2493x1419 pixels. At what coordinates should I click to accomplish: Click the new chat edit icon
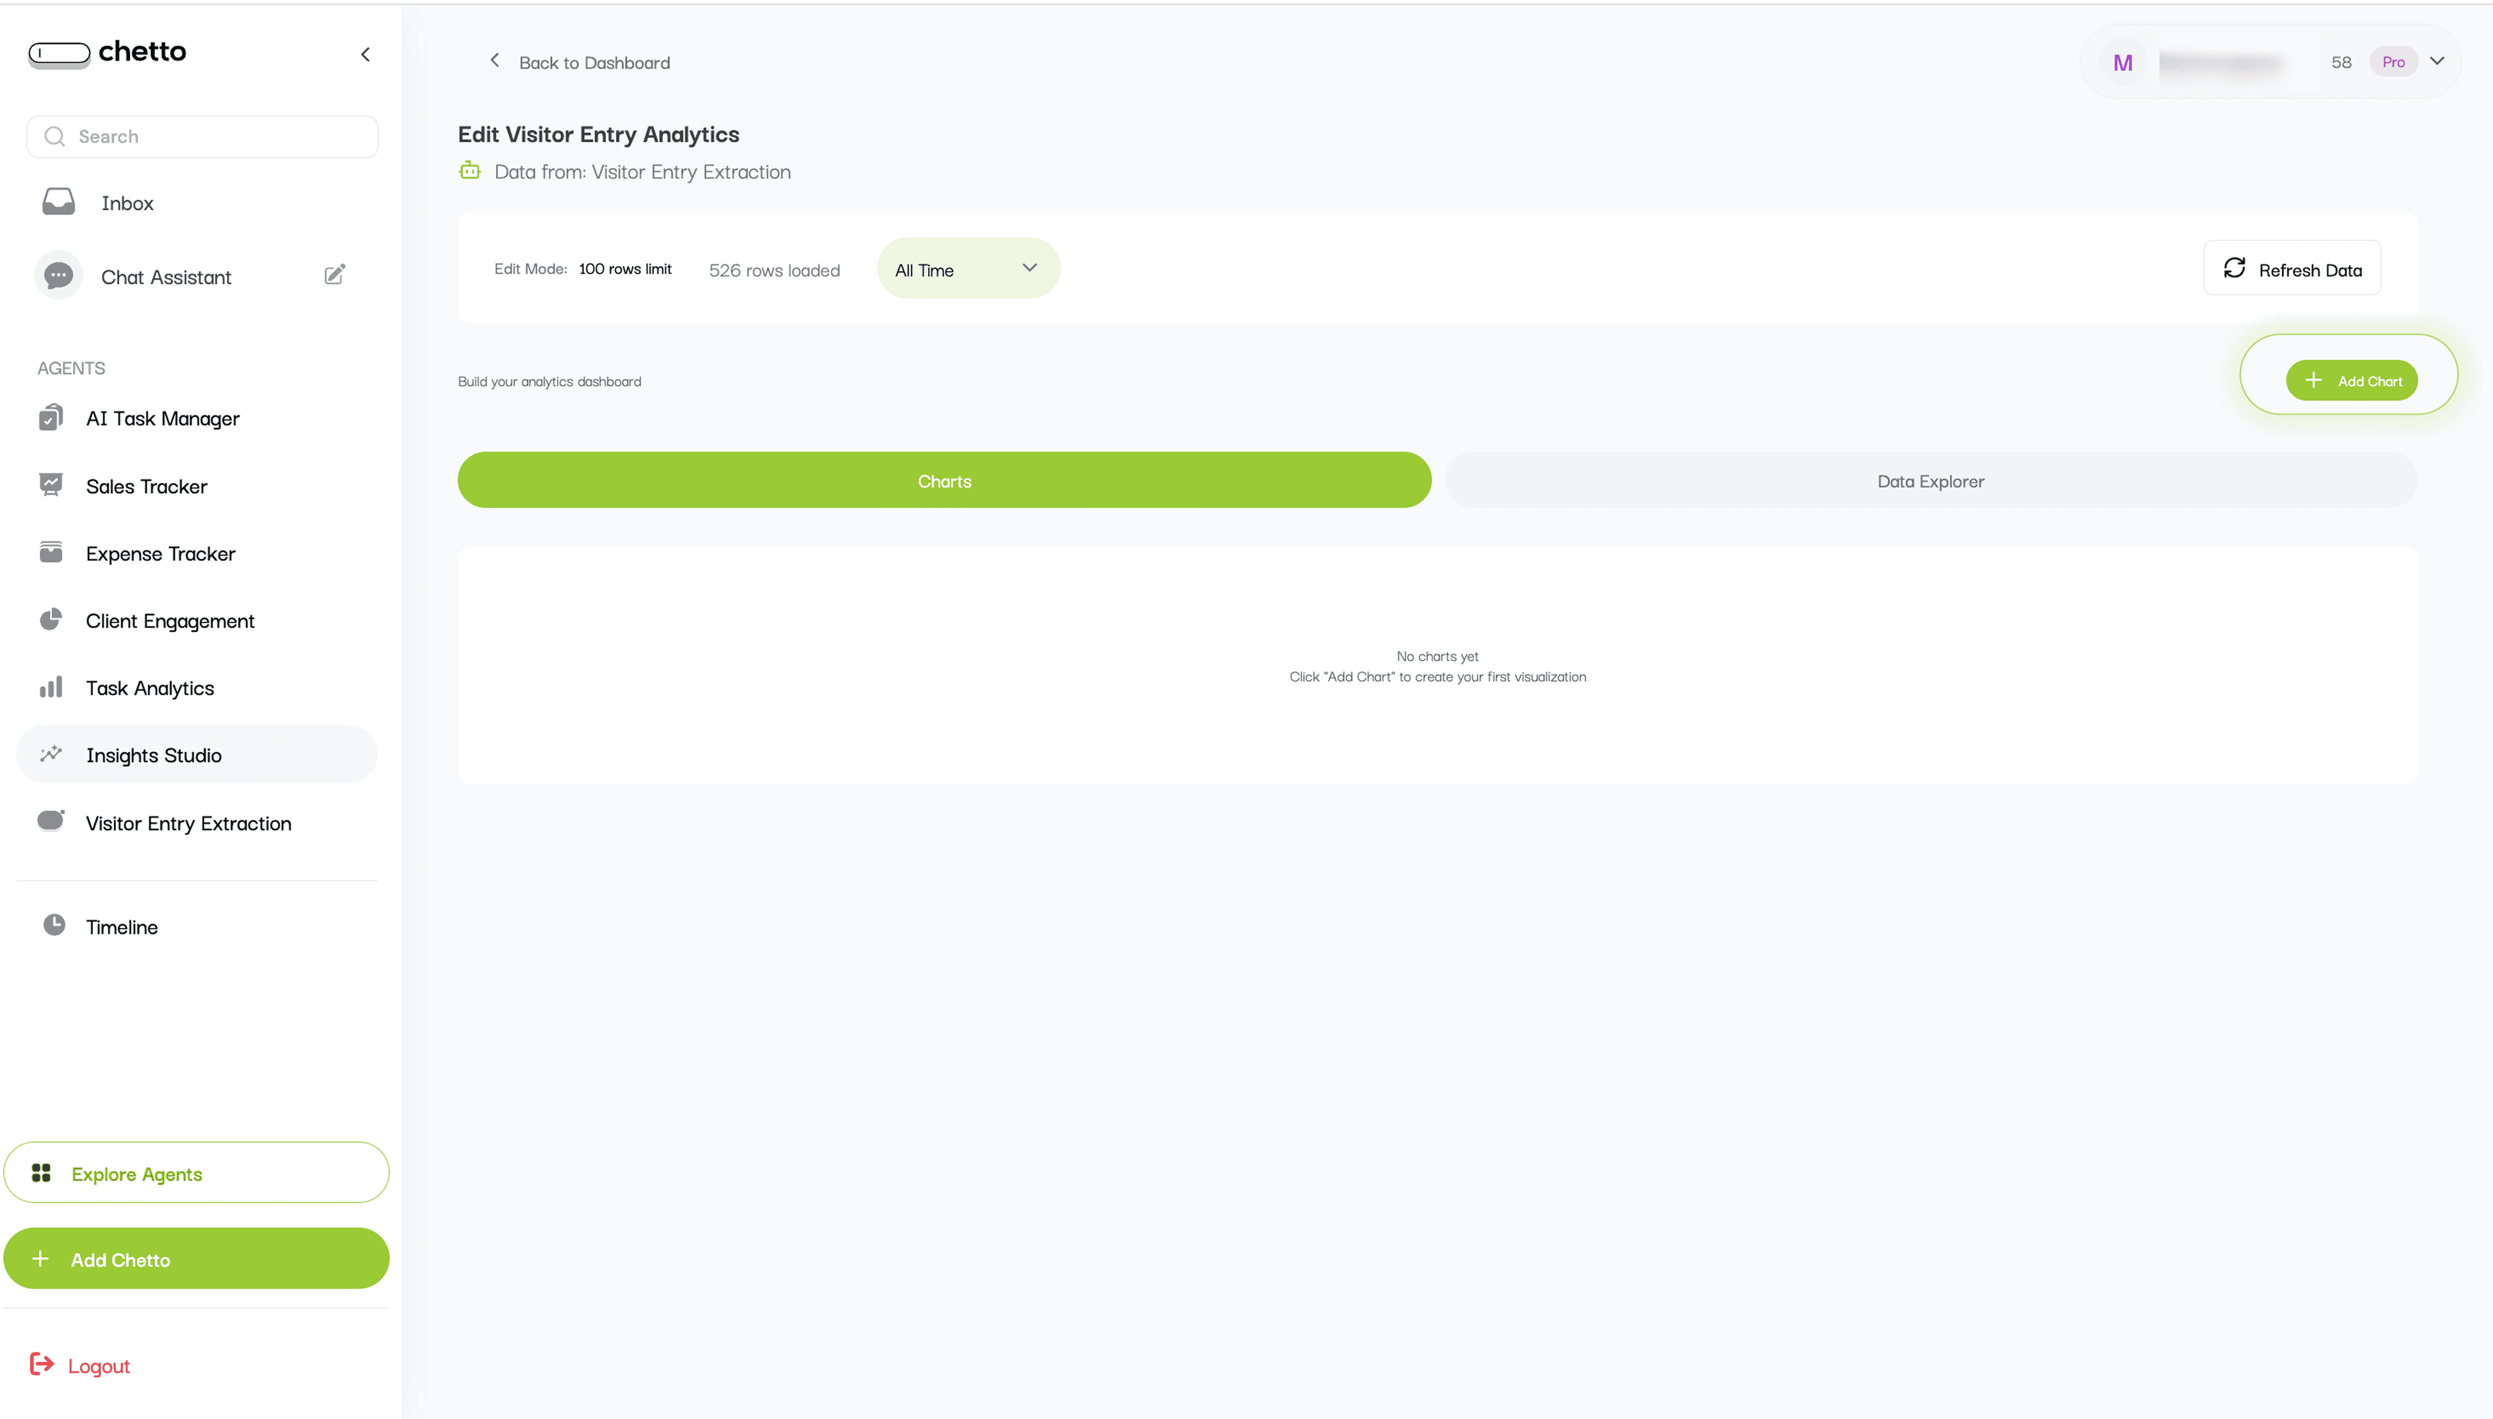coord(334,275)
